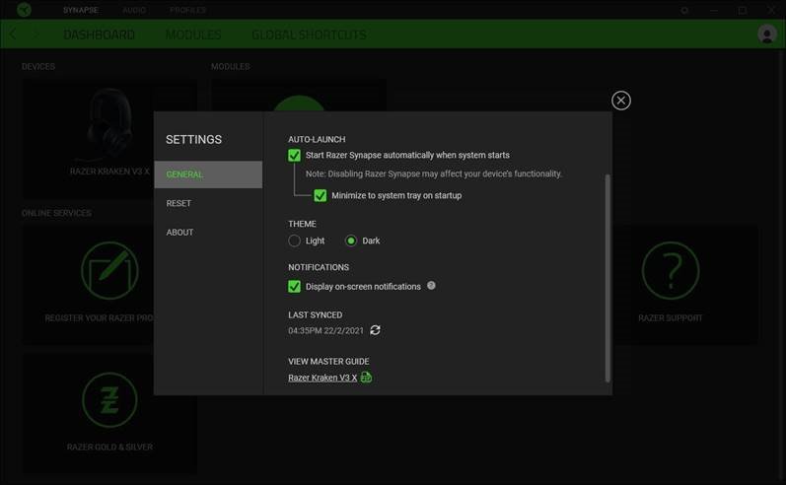Switch to the Audio top menu tab
Image resolution: width=786 pixels, height=485 pixels.
pos(134,10)
